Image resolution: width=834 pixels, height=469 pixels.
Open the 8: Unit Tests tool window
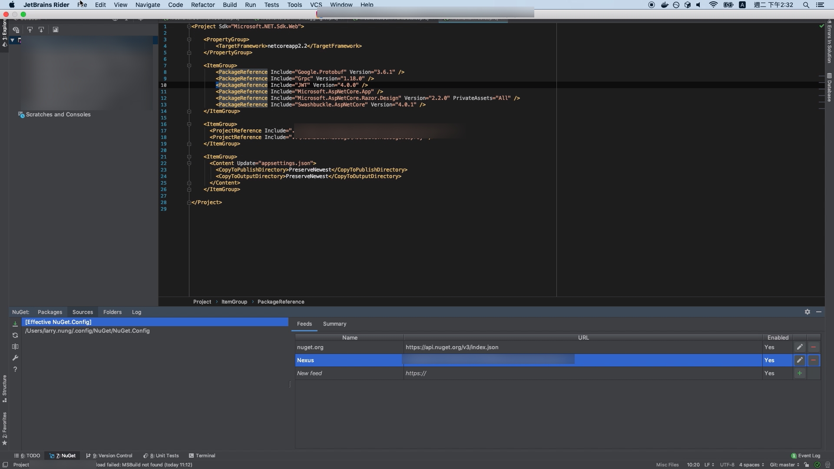[x=161, y=456]
